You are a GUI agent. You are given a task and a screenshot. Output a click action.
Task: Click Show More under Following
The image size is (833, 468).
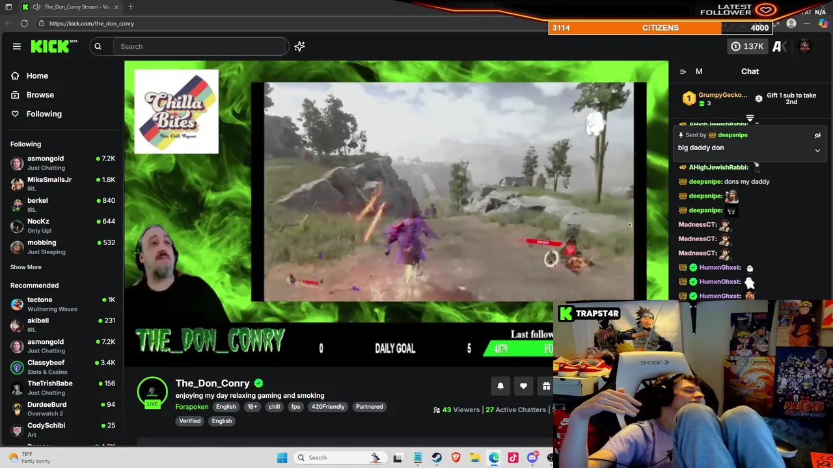26,267
